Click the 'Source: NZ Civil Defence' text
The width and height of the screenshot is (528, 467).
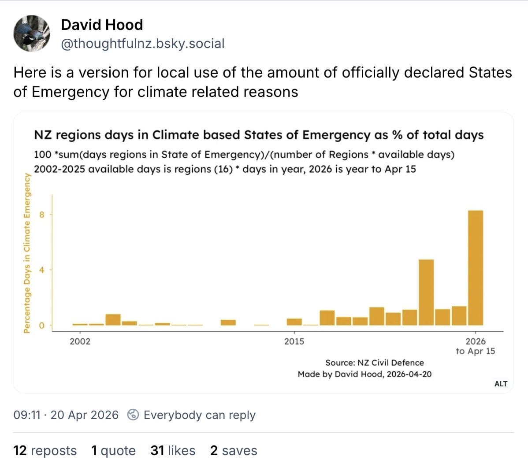point(374,363)
